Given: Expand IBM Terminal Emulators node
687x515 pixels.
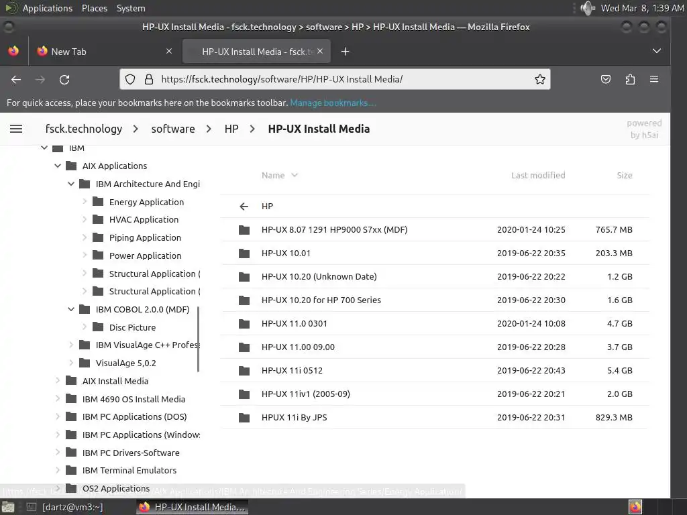Looking at the screenshot, I should coord(58,470).
